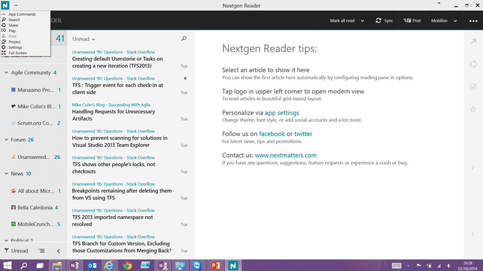
Task: Select Scrum.org Co... feed
Action: click(x=36, y=123)
